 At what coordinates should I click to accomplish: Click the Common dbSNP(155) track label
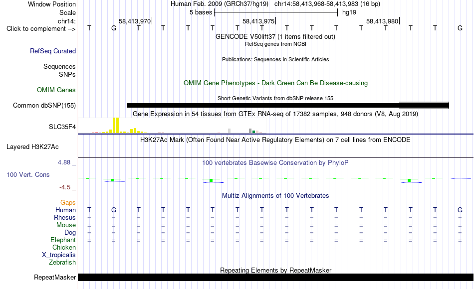coord(44,106)
